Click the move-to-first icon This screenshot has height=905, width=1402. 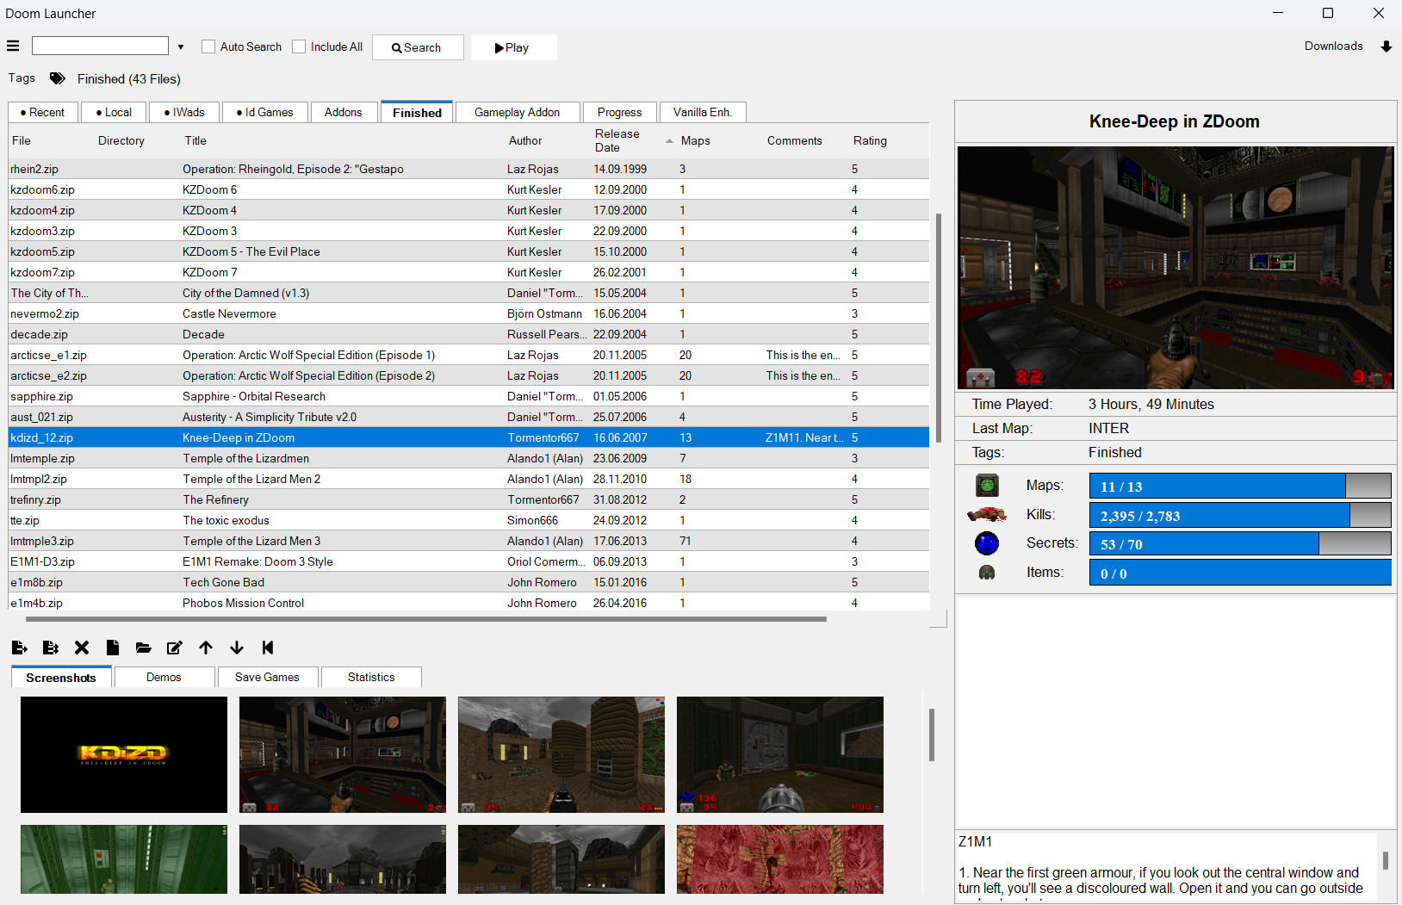[x=268, y=648]
